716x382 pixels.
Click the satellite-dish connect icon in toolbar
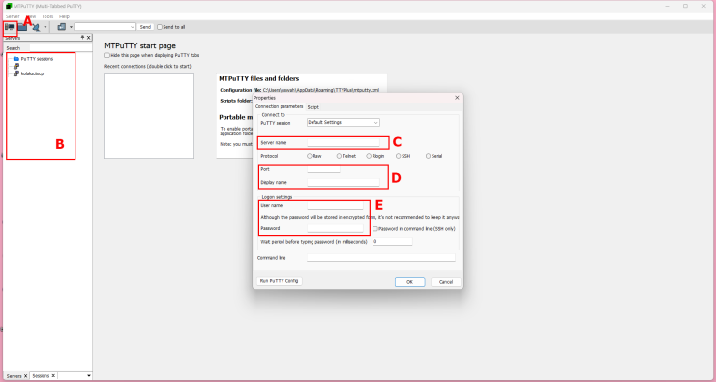point(36,27)
